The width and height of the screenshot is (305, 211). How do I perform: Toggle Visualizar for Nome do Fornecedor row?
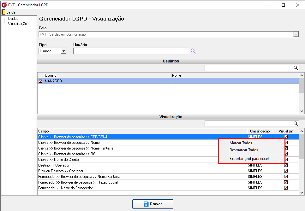tap(286, 188)
